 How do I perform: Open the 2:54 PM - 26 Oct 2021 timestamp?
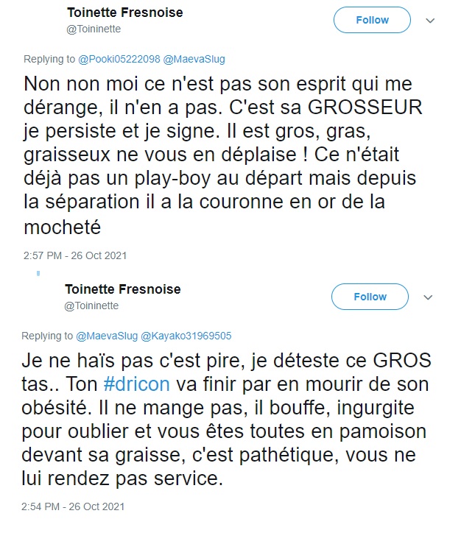click(74, 507)
